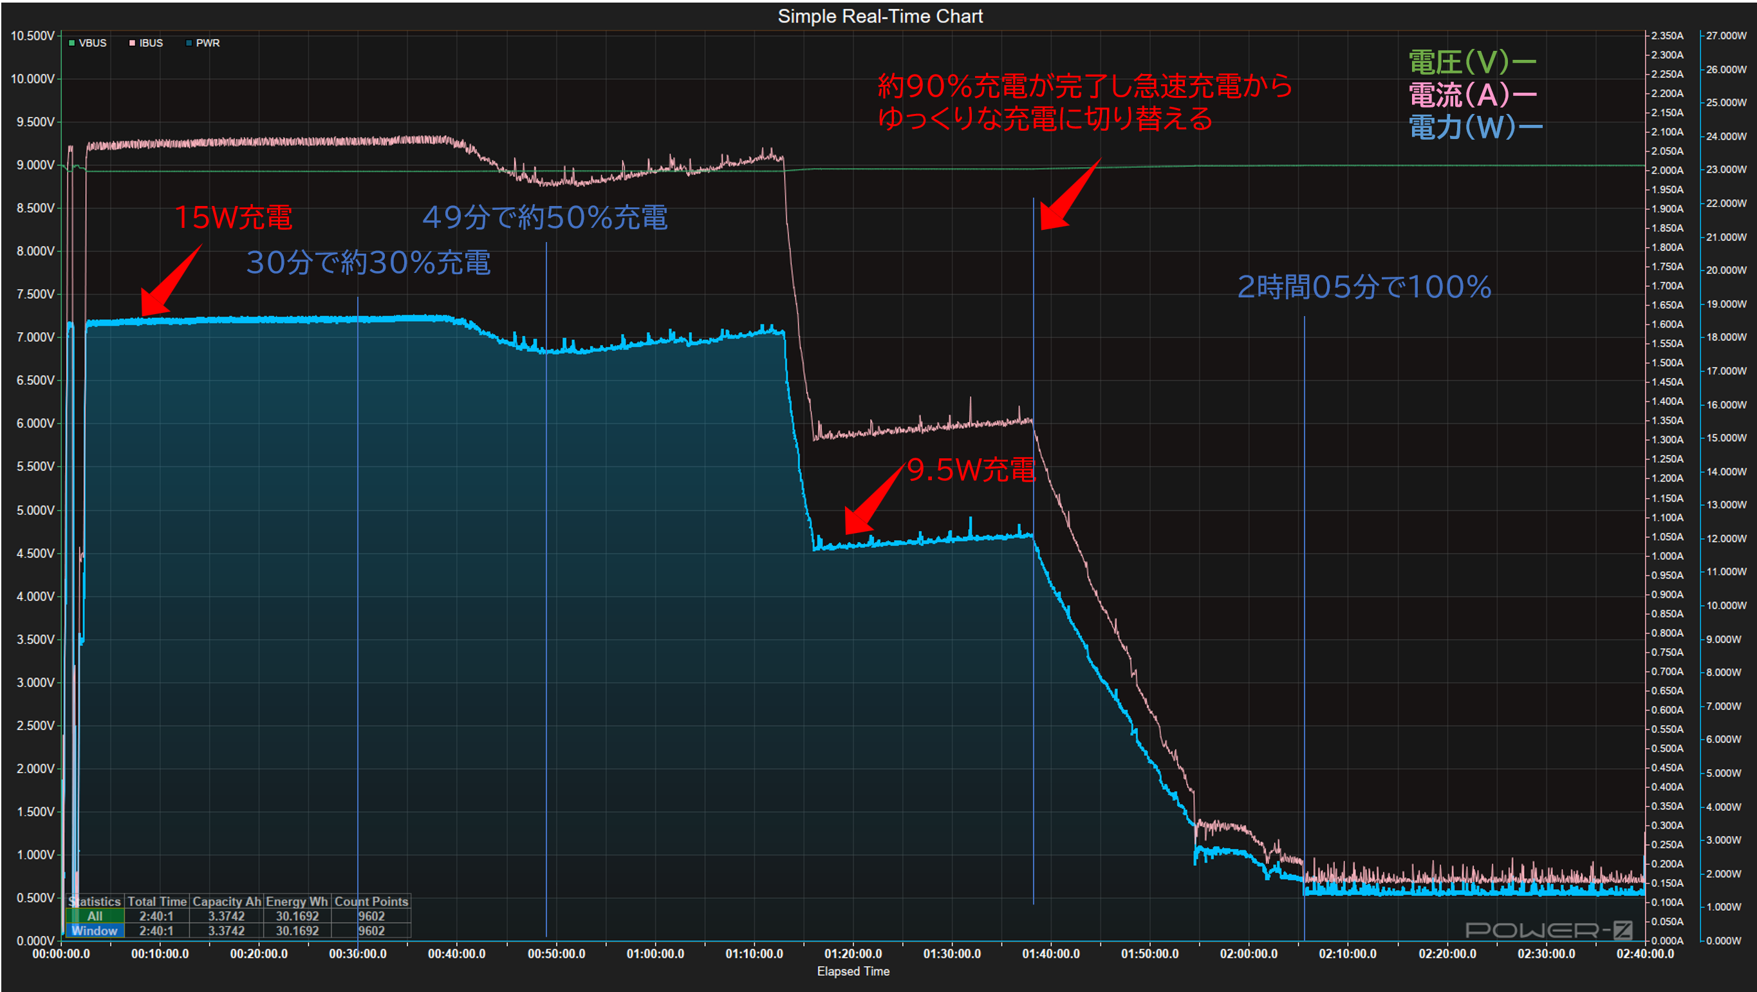Click the 02:00:00.0 time axis tick
The height and width of the screenshot is (992, 1757).
coord(1249,954)
